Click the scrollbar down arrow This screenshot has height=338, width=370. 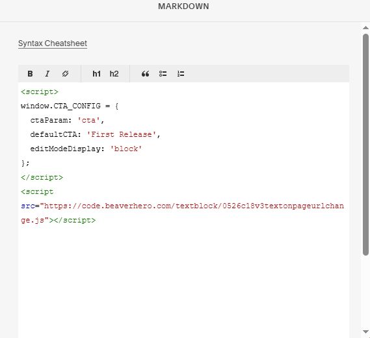[365, 332]
